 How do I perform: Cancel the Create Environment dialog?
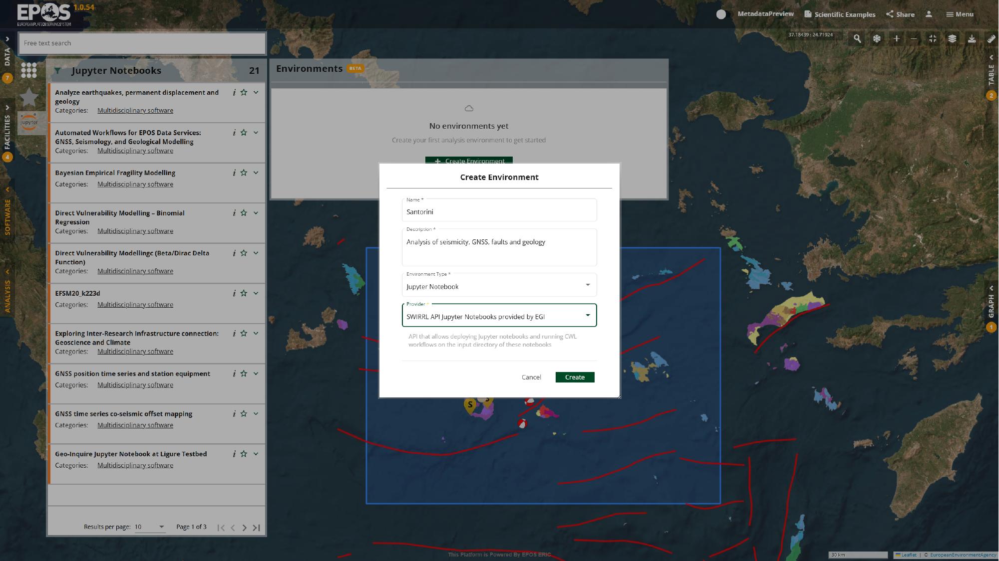pos(531,377)
